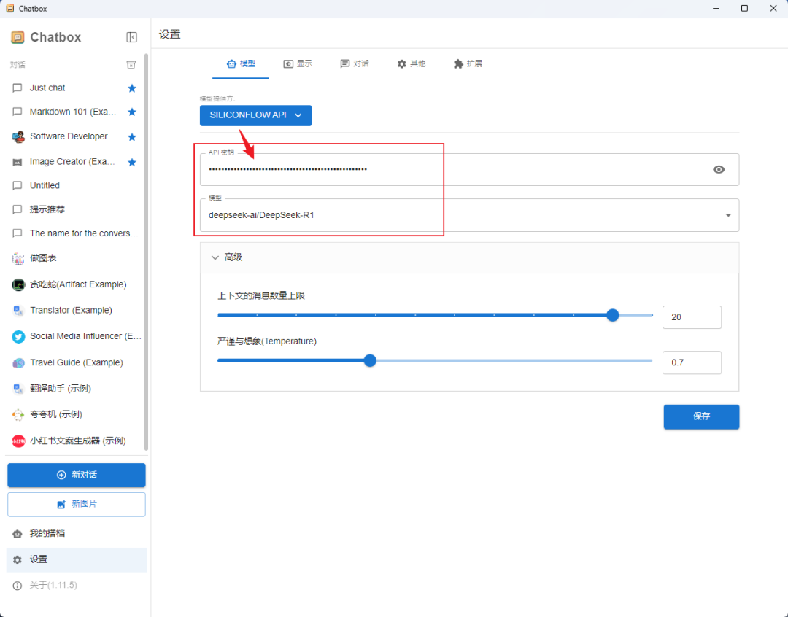Switch to the 对话 tab

click(355, 63)
